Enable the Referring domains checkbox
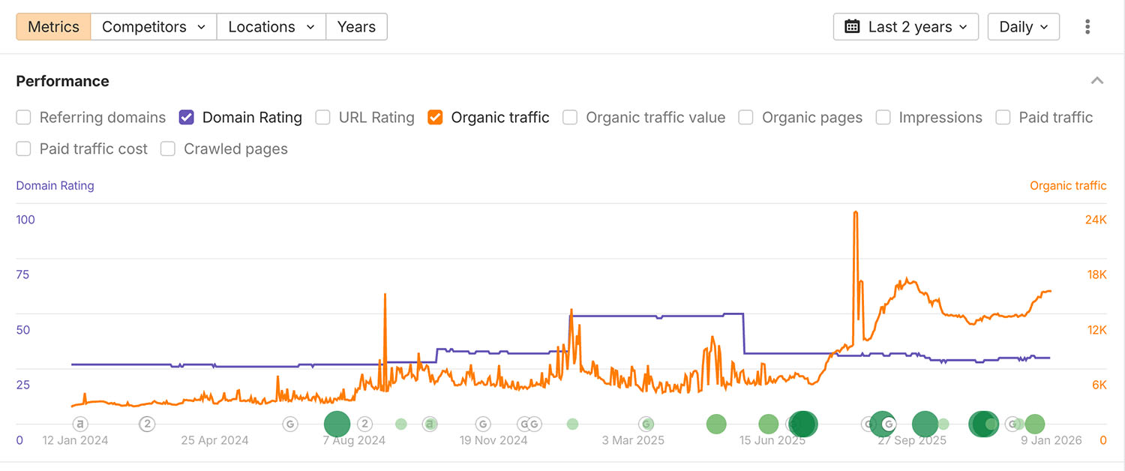The height and width of the screenshot is (471, 1125). (x=24, y=118)
